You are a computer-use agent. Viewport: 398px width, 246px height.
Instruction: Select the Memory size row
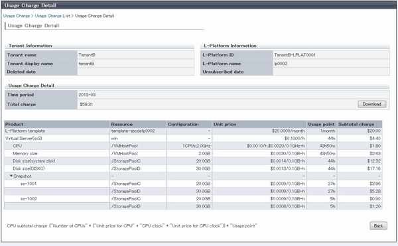[x=193, y=153]
